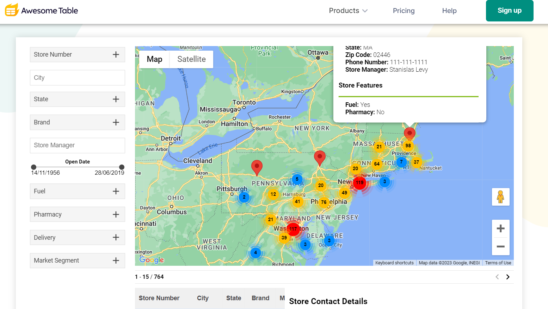Click the Google logo on map
548x309 pixels.
(x=152, y=260)
